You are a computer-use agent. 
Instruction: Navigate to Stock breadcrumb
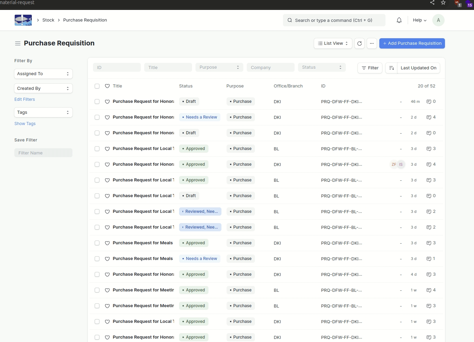[48, 20]
